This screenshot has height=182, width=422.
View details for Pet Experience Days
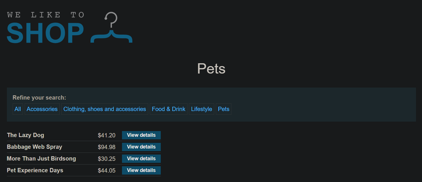pos(141,170)
